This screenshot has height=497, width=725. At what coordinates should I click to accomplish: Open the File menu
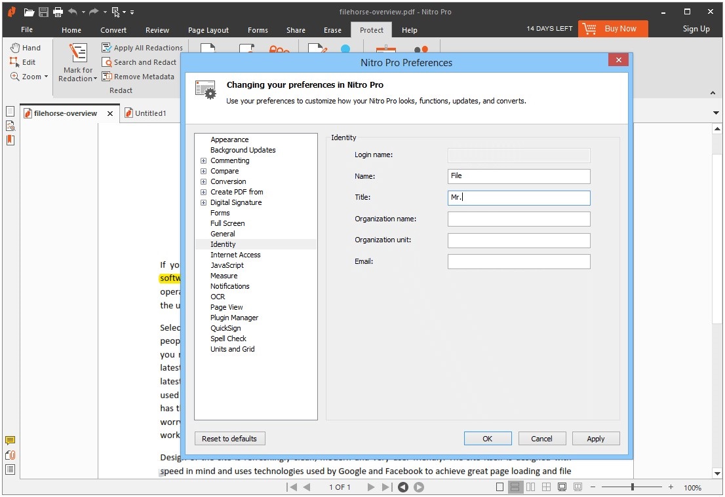(x=27, y=29)
